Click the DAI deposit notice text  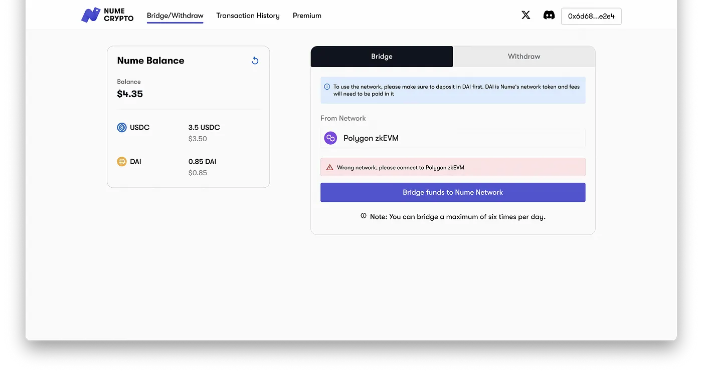tap(456, 90)
